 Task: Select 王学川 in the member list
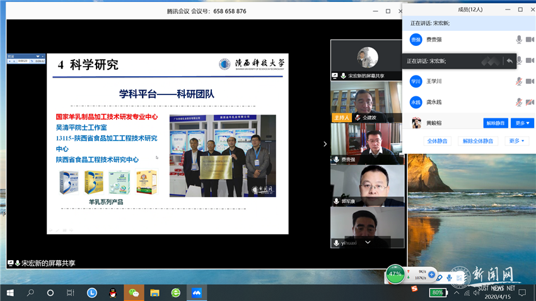[x=435, y=81]
